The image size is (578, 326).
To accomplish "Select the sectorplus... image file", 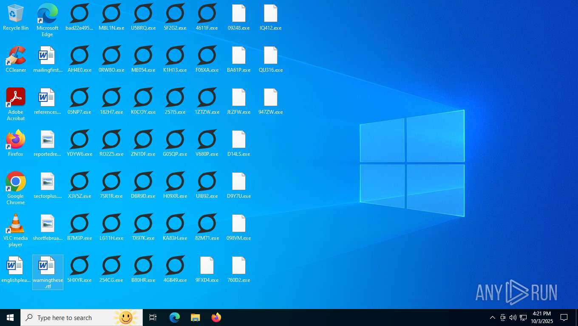I will 48,185.
